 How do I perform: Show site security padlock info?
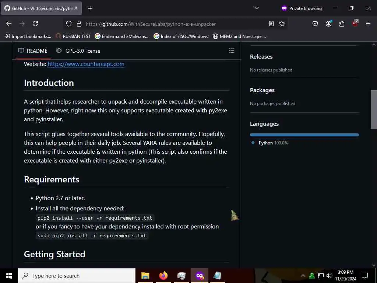(x=79, y=24)
